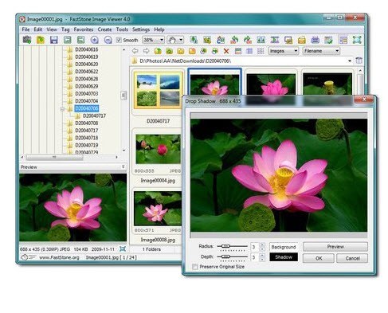Viewport: 388px width, 313px height.
Task: Click the black Shadow color swatch
Action: tap(284, 257)
